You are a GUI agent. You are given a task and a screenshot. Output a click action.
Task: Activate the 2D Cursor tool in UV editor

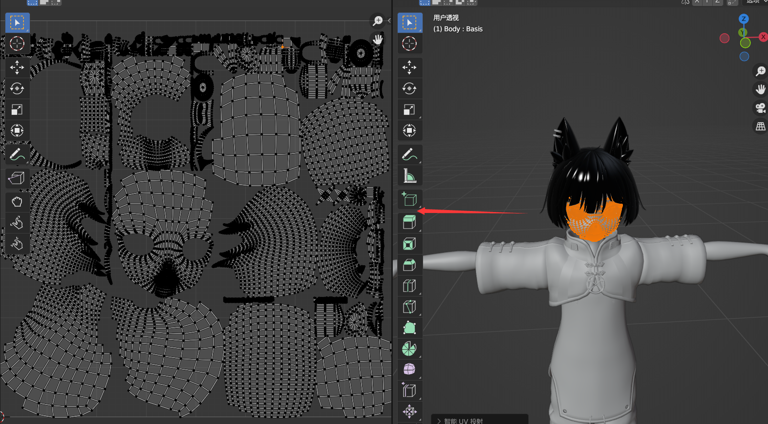point(17,43)
